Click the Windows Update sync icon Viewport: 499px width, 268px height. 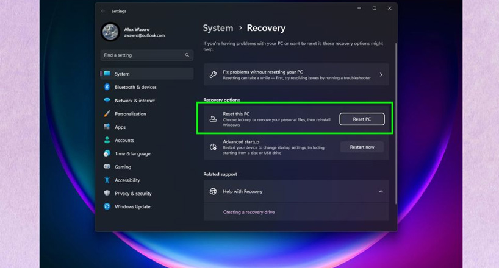point(107,206)
